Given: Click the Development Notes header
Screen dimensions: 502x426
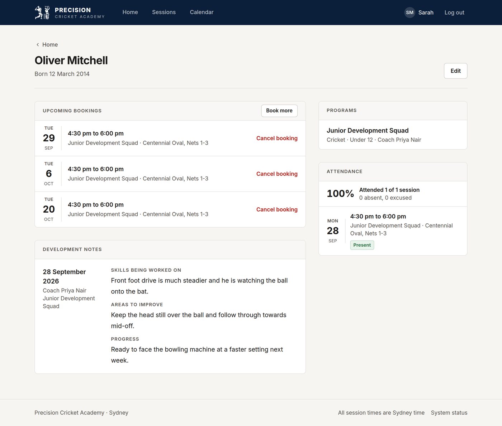Looking at the screenshot, I should [72, 250].
